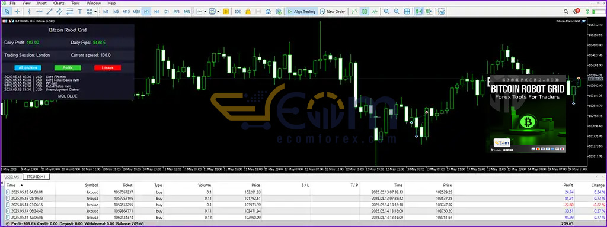
Task: Switch to the US30,M5 chart tab
Action: (11, 176)
